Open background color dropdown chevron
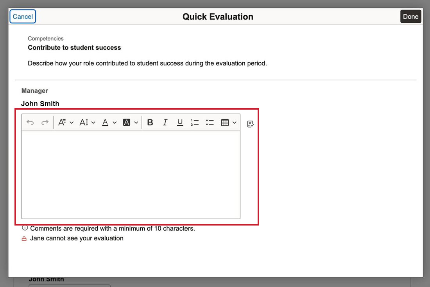The height and width of the screenshot is (287, 430). tap(136, 123)
